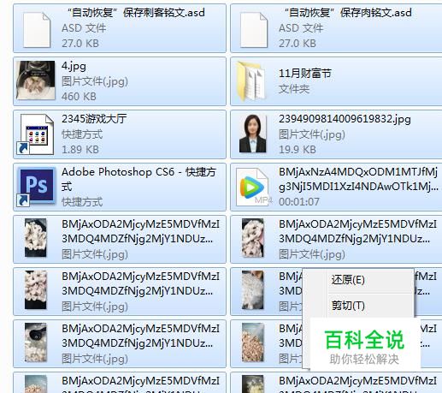Click the 19.9 KB size label
Screen dimensions: 442x393
click(x=298, y=150)
